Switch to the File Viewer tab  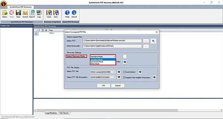pyautogui.click(x=64, y=113)
